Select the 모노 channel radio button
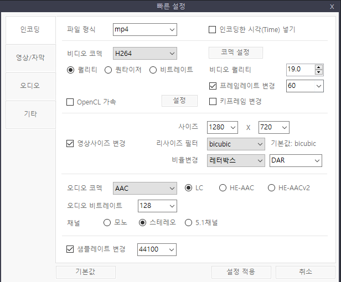341x282 pixels. click(107, 223)
